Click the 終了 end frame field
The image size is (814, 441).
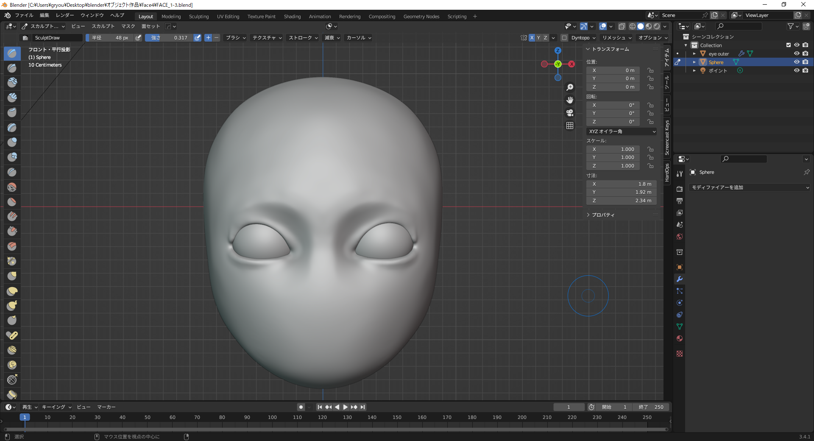click(x=651, y=407)
